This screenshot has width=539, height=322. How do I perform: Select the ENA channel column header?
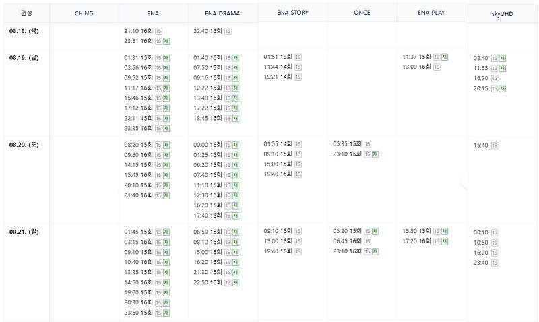point(153,13)
